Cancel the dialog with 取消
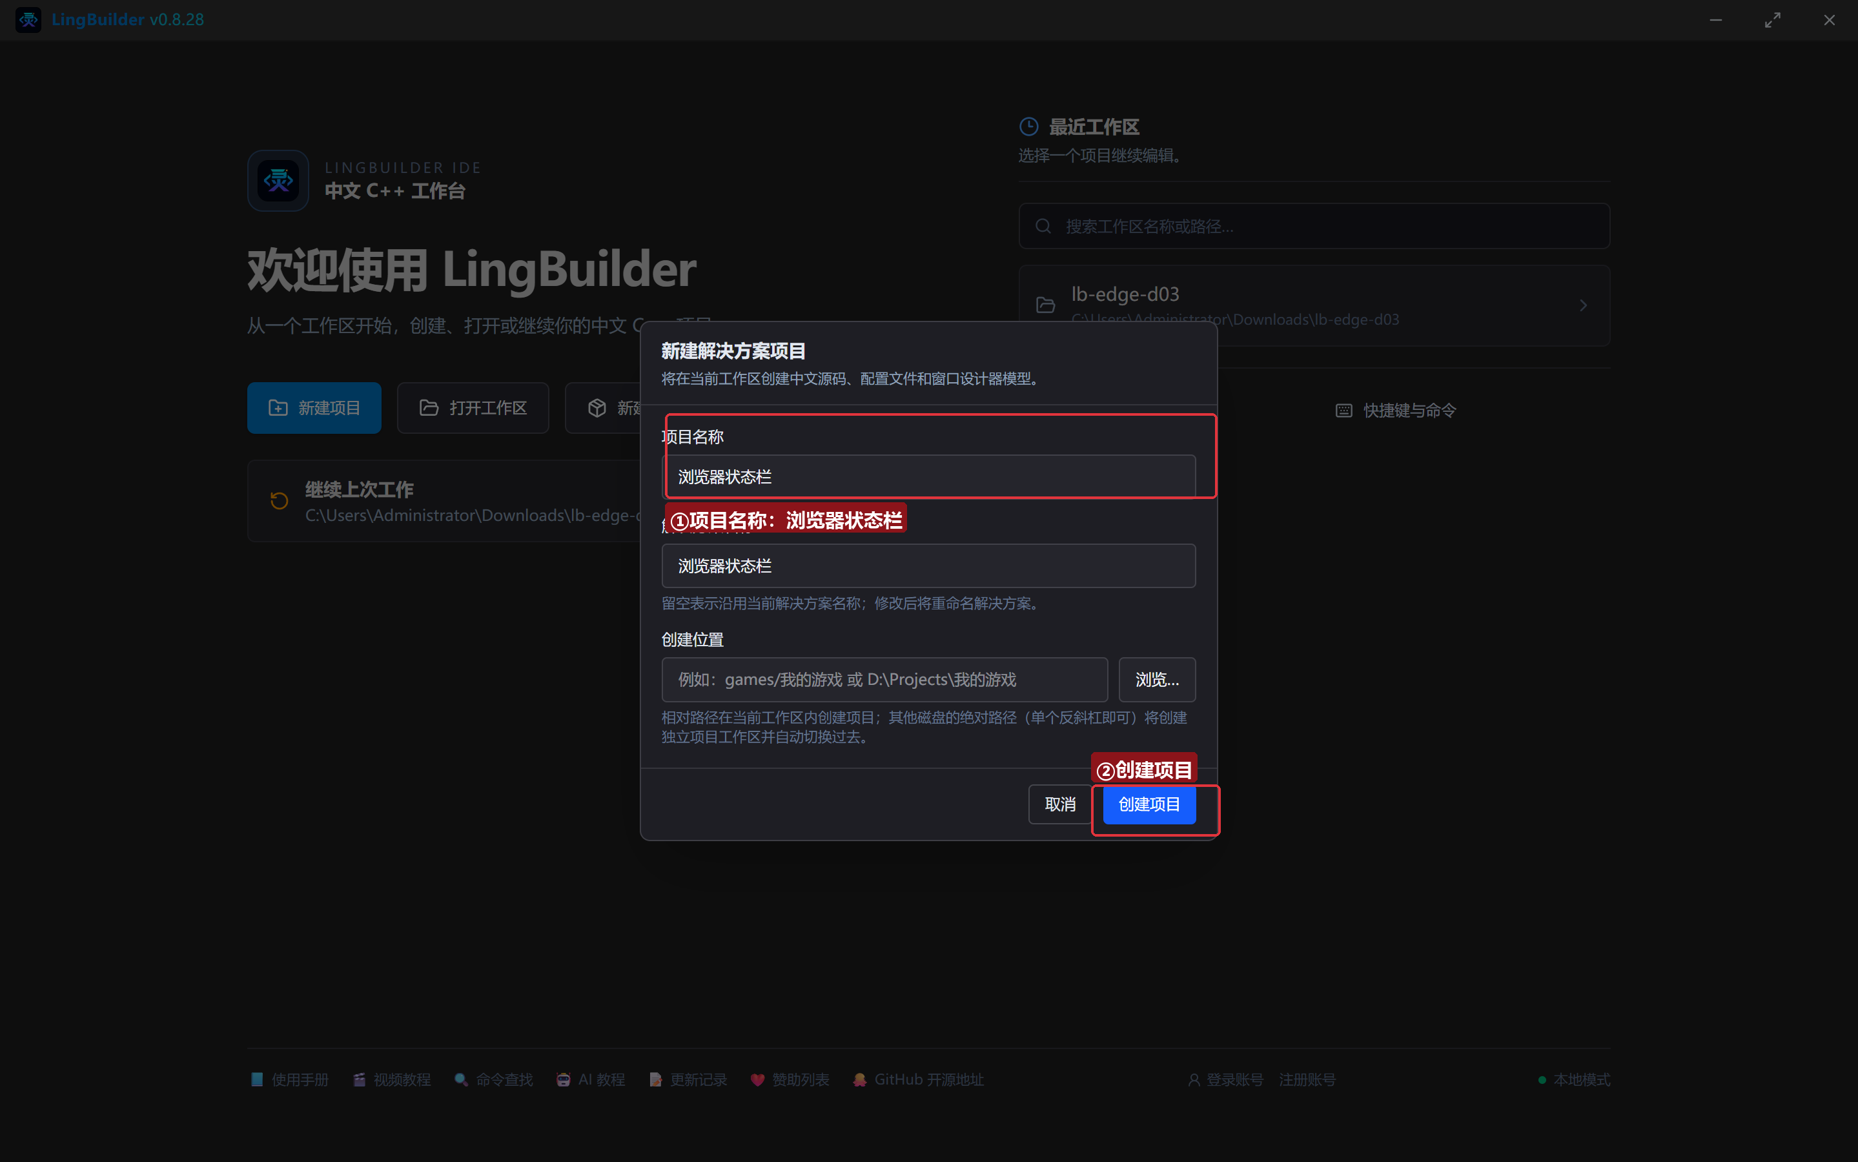Image resolution: width=1858 pixels, height=1162 pixels. coord(1059,804)
